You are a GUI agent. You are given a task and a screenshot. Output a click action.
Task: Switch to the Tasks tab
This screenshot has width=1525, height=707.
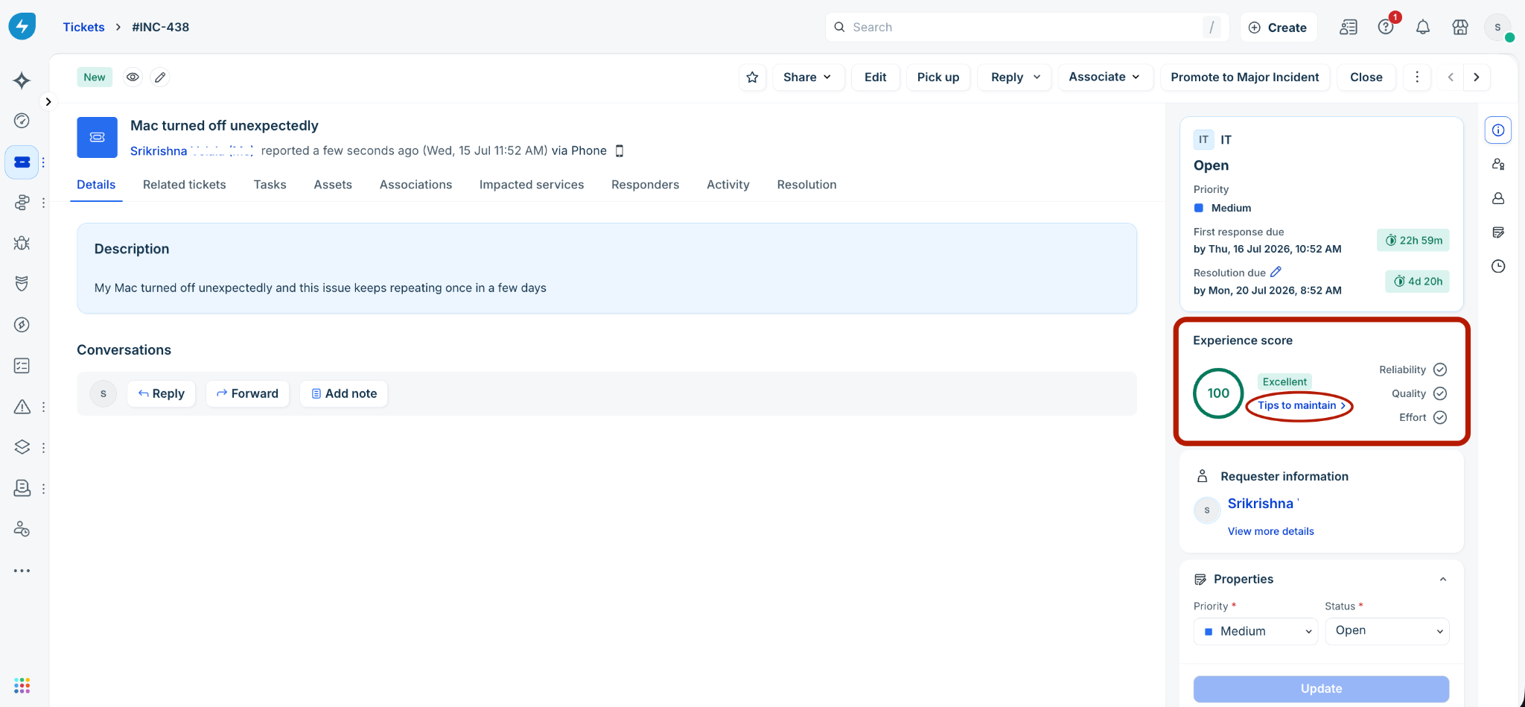(x=270, y=185)
